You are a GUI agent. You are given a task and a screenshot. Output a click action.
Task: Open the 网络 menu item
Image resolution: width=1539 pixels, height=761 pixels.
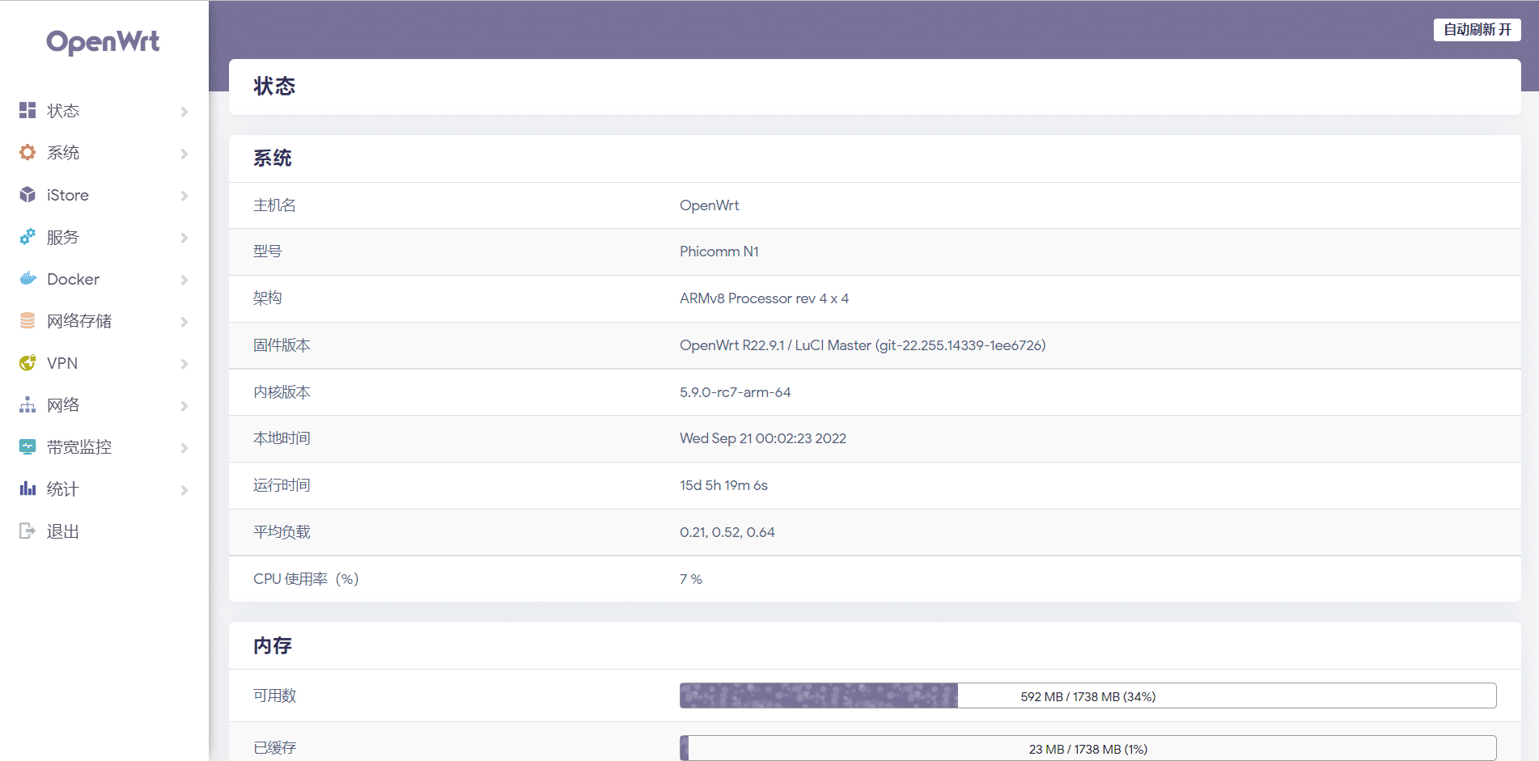63,405
